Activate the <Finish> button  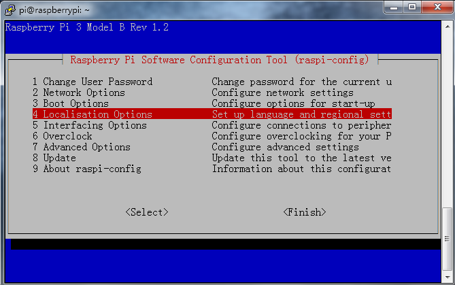click(x=305, y=212)
